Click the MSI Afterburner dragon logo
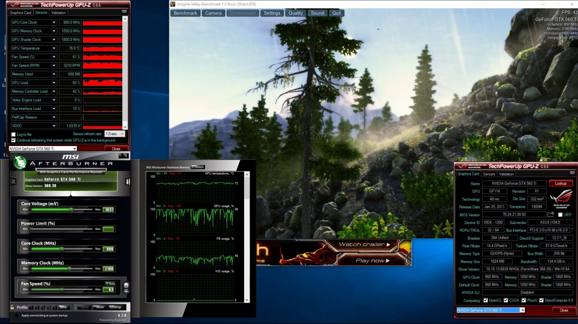Viewport: 578px width, 324px height. point(20,162)
